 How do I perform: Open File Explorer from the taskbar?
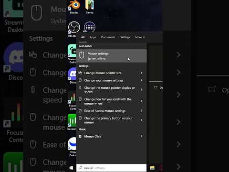152,168
